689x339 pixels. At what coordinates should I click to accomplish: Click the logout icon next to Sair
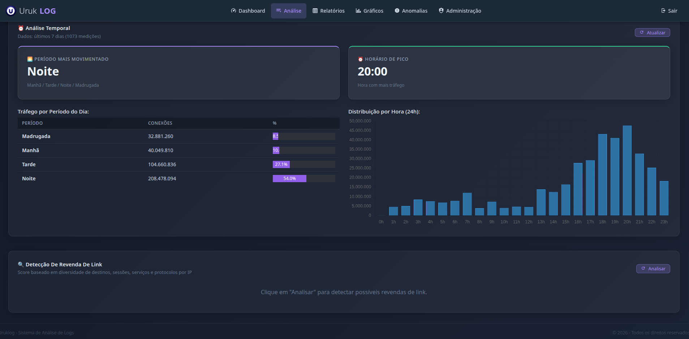tap(663, 11)
